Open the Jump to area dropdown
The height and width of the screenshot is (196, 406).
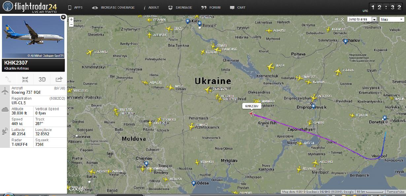tap(362, 19)
